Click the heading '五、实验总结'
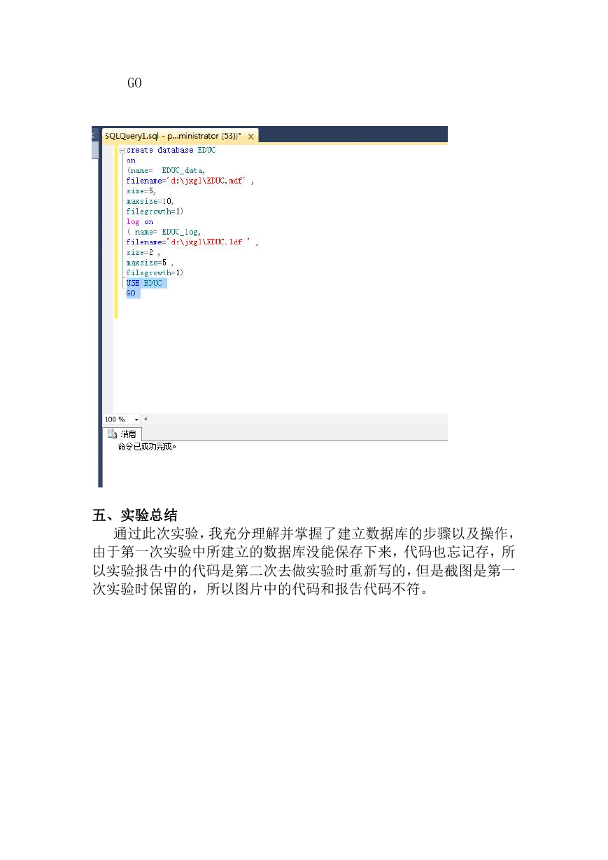 click(x=134, y=515)
